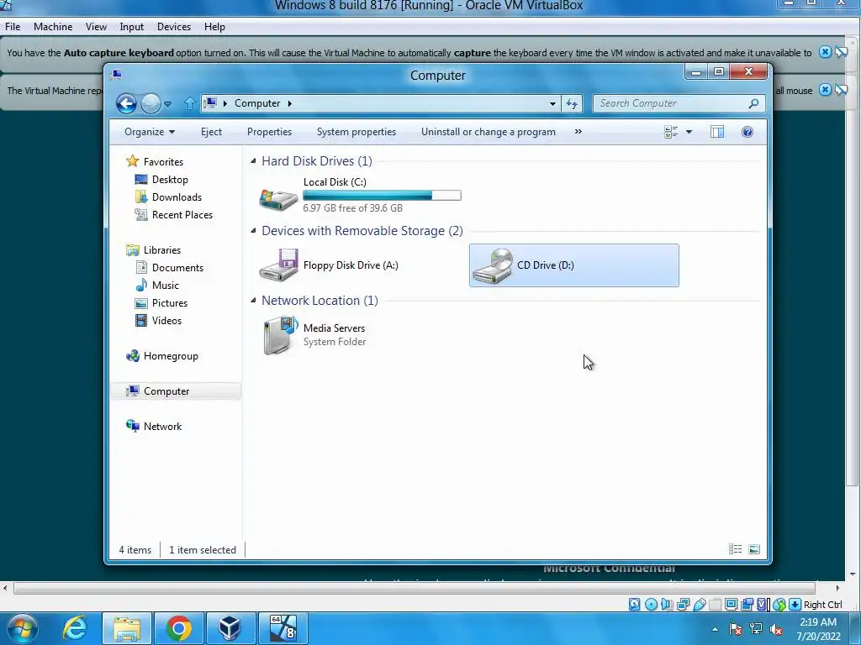
Task: Go up one folder level
Action: (189, 103)
